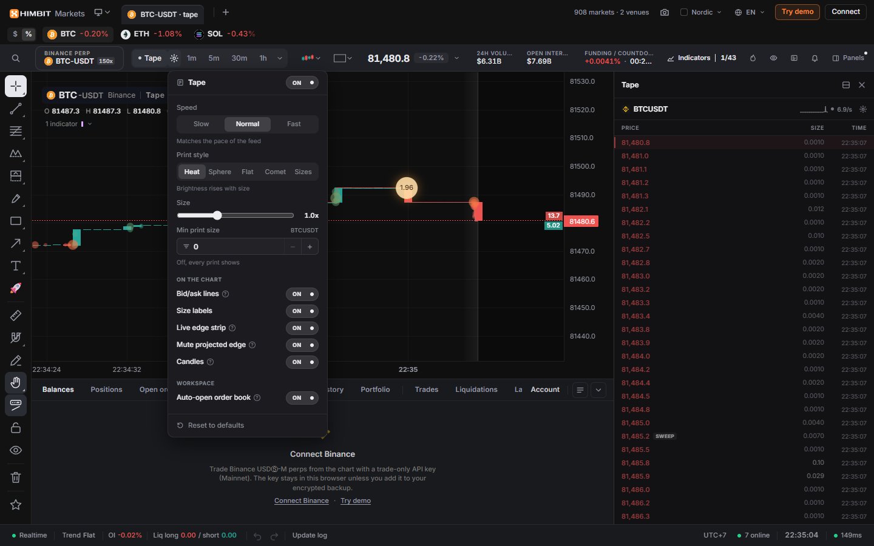The image size is (874, 546).
Task: Open the Liquidations tab
Action: [476, 389]
